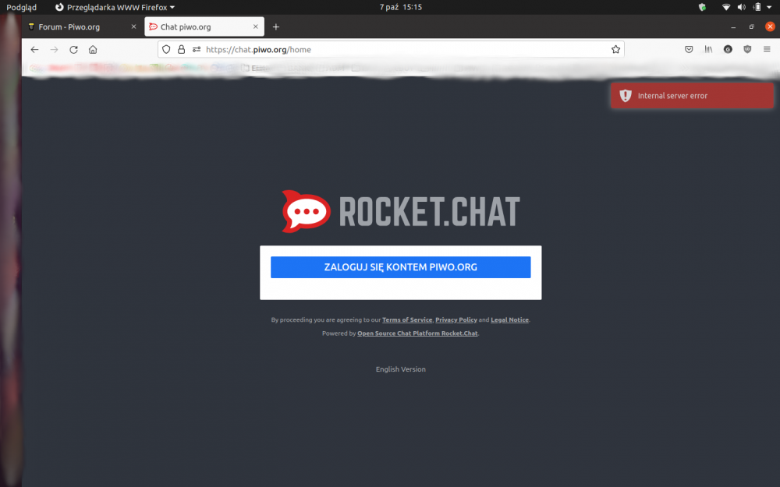Viewport: 780px width, 487px height.
Task: Open the Terms of Service link
Action: coord(407,320)
